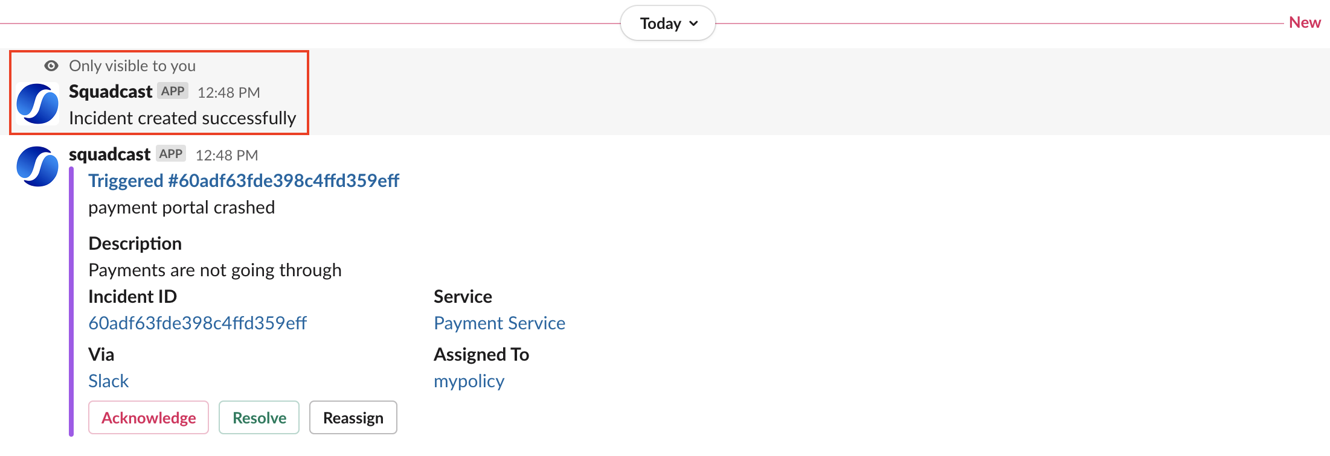Open the Today date dropdown
Viewport: 1330px width, 456px height.
[668, 24]
